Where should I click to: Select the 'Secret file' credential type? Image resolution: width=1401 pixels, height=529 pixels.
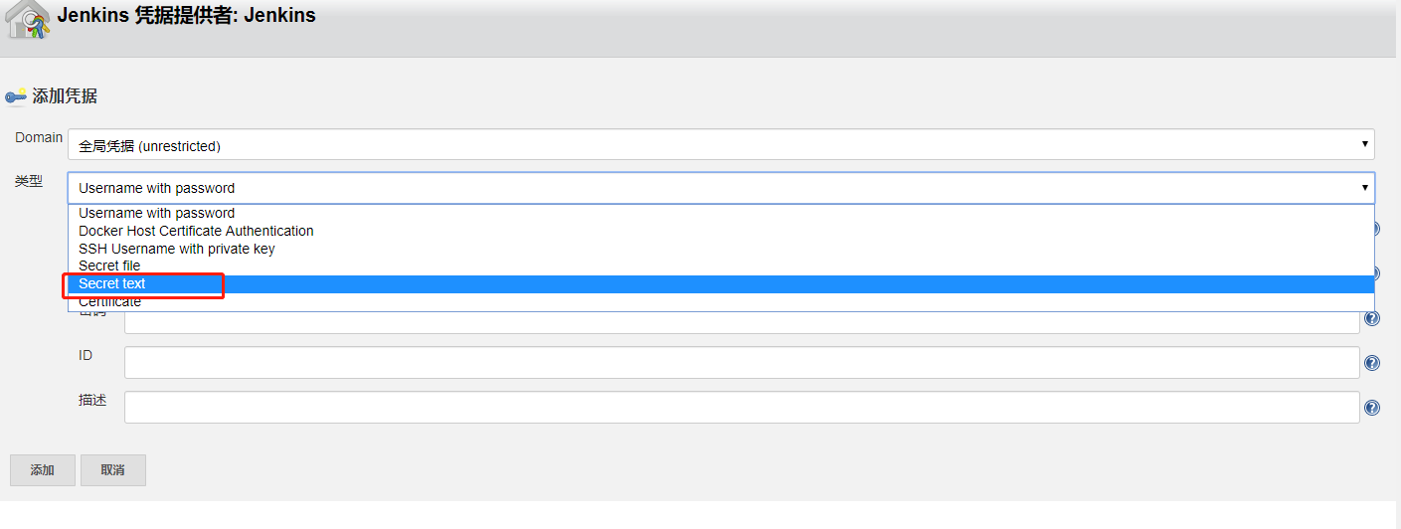(x=109, y=265)
